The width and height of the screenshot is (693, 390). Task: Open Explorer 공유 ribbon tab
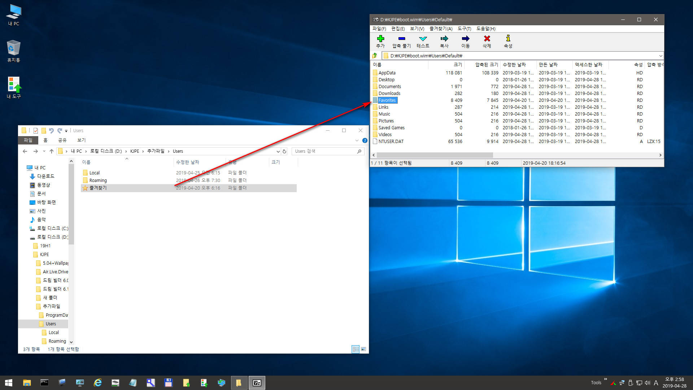tap(62, 140)
